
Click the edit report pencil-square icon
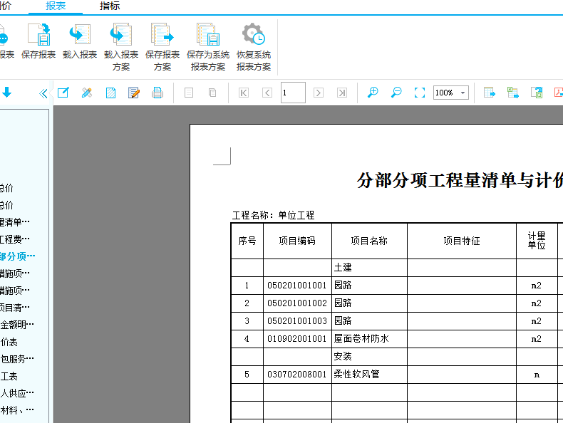pyautogui.click(x=63, y=93)
